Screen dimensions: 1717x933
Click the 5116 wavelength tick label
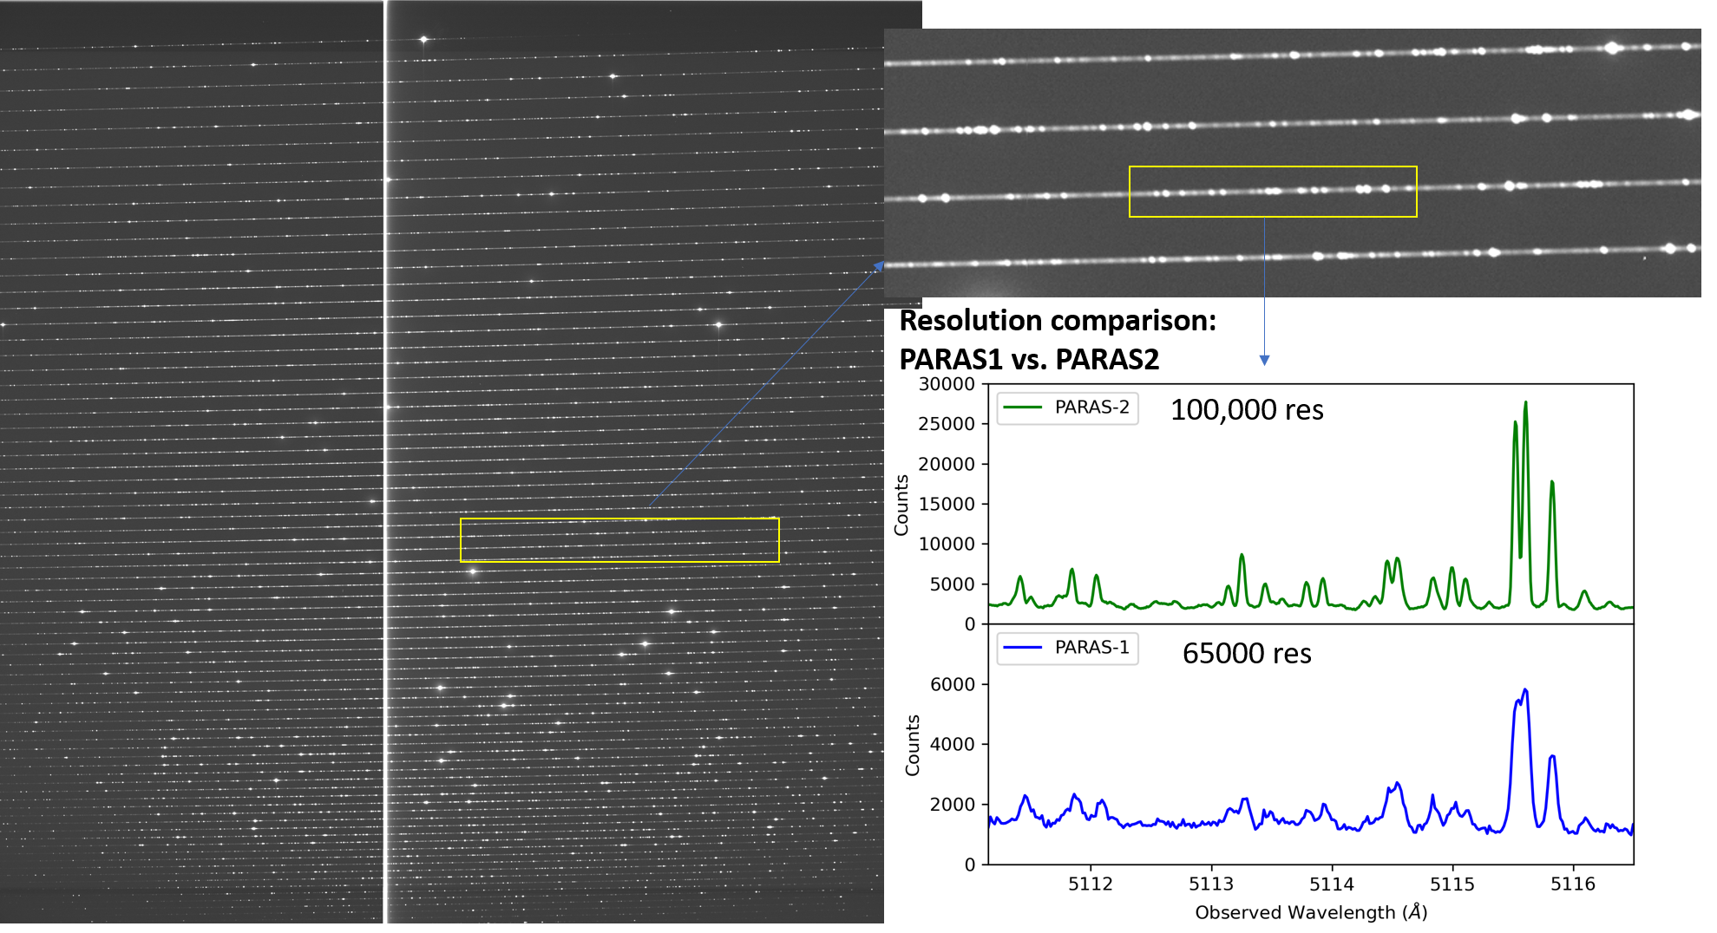click(1573, 884)
